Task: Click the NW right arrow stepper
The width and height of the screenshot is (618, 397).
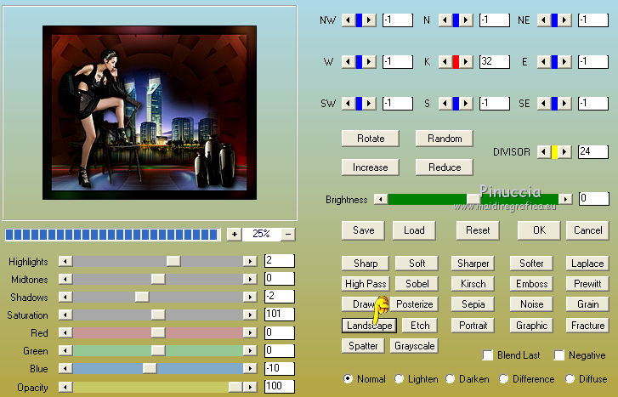Action: pyautogui.click(x=369, y=20)
